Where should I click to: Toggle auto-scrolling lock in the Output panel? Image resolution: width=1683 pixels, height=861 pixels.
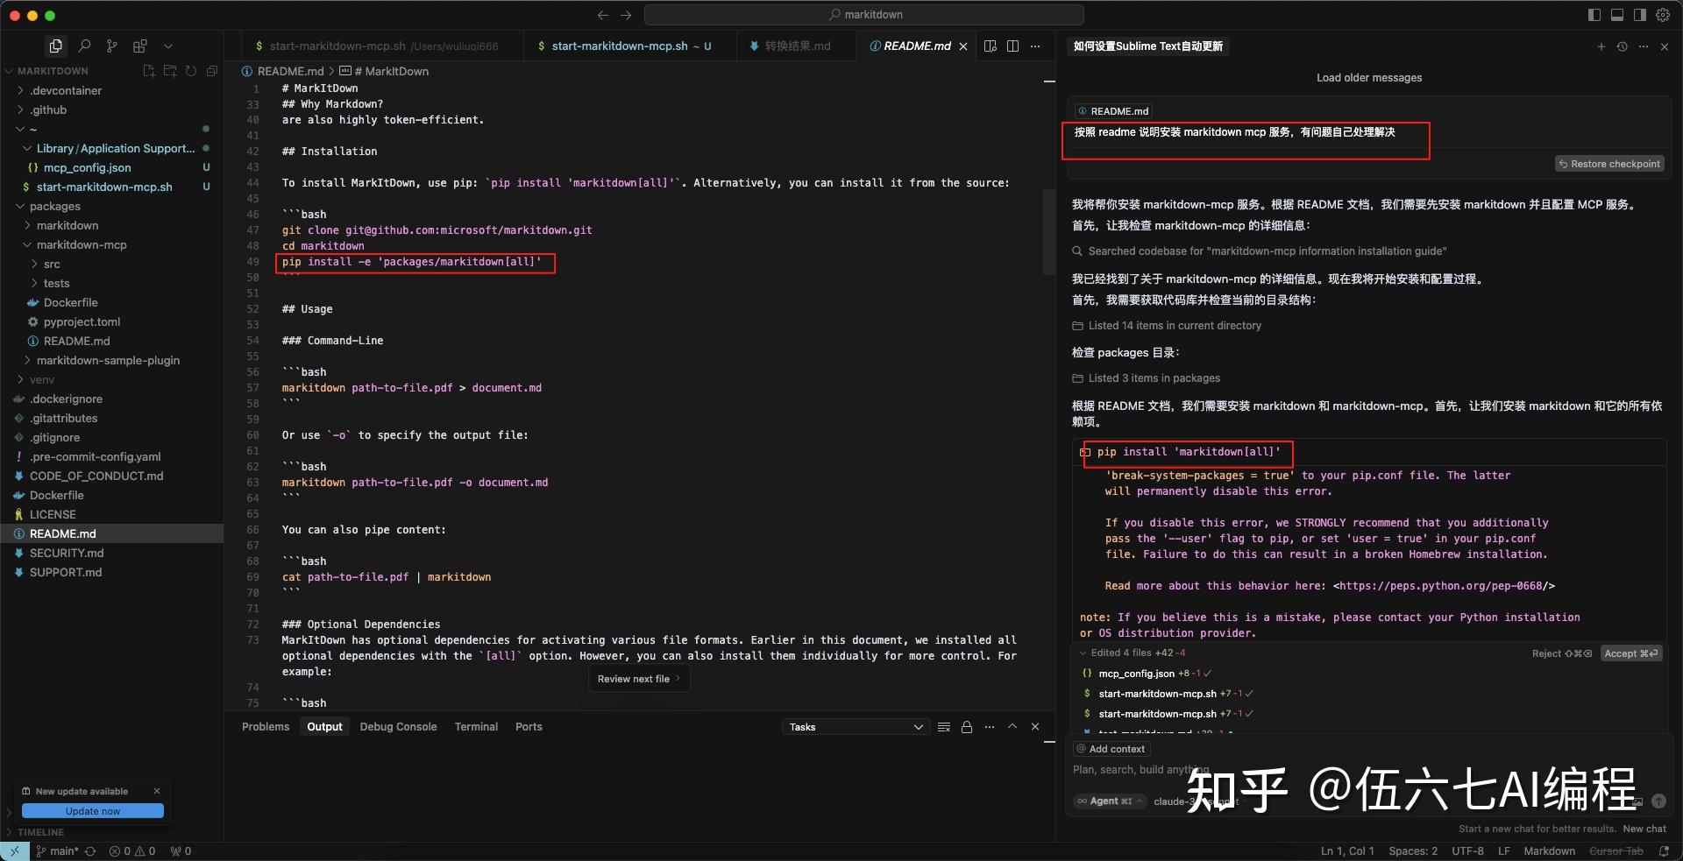click(966, 727)
